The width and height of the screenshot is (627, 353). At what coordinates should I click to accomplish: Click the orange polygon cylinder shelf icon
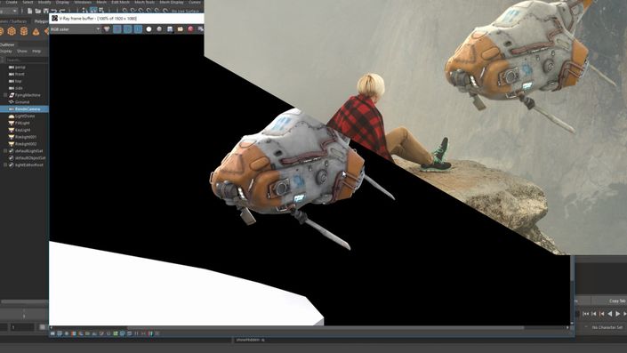[24, 31]
